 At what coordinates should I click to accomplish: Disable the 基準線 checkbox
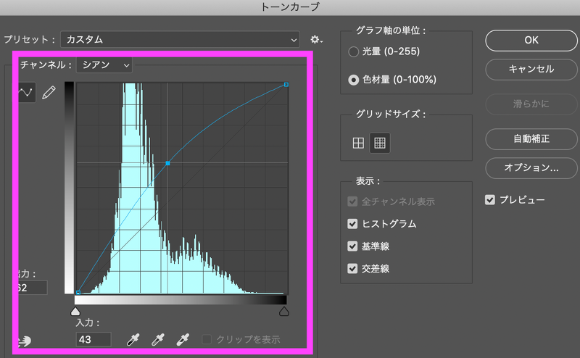pyautogui.click(x=353, y=246)
